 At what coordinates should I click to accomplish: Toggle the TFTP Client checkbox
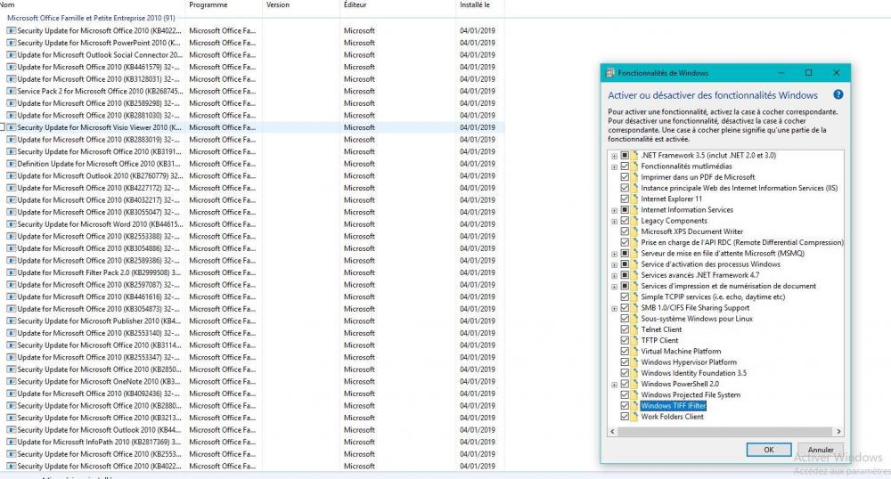point(625,340)
